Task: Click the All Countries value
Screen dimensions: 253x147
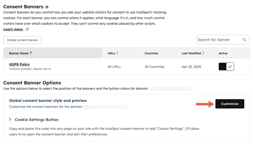Action: click(154, 67)
